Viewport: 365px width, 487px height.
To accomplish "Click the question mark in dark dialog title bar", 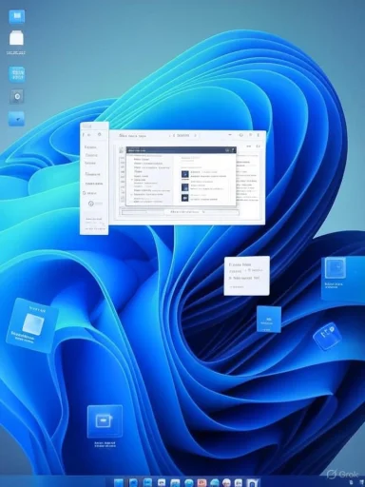I will pos(233,150).
